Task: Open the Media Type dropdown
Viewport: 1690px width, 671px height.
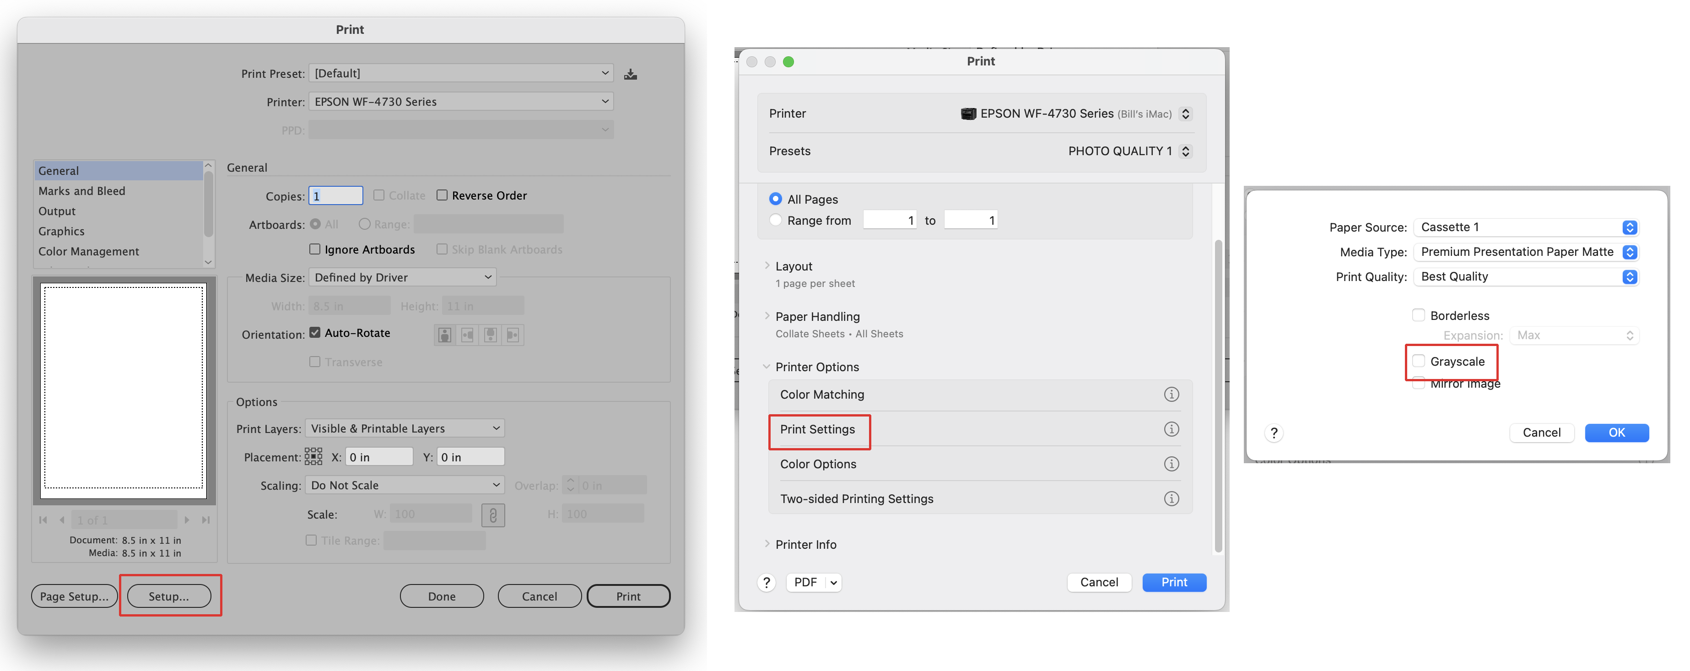Action: coord(1525,252)
